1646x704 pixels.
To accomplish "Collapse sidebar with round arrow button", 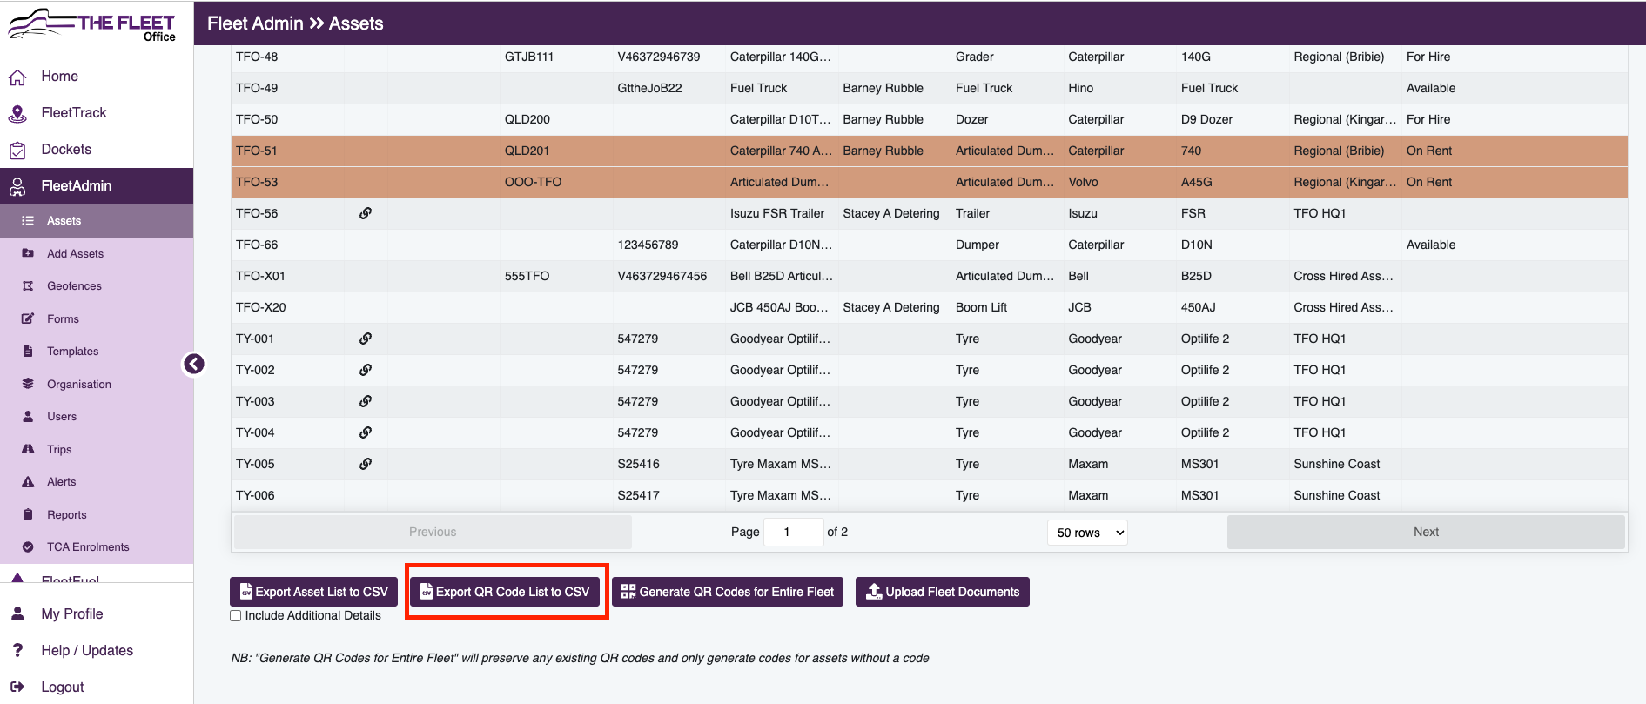I will pos(193,364).
